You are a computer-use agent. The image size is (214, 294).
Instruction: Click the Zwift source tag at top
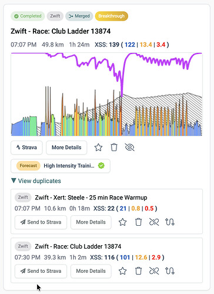tap(55, 16)
